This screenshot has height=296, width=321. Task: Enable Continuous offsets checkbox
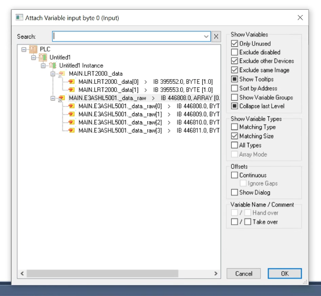(x=235, y=175)
